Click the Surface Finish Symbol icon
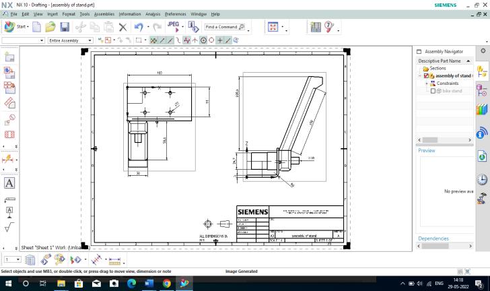 (9, 227)
